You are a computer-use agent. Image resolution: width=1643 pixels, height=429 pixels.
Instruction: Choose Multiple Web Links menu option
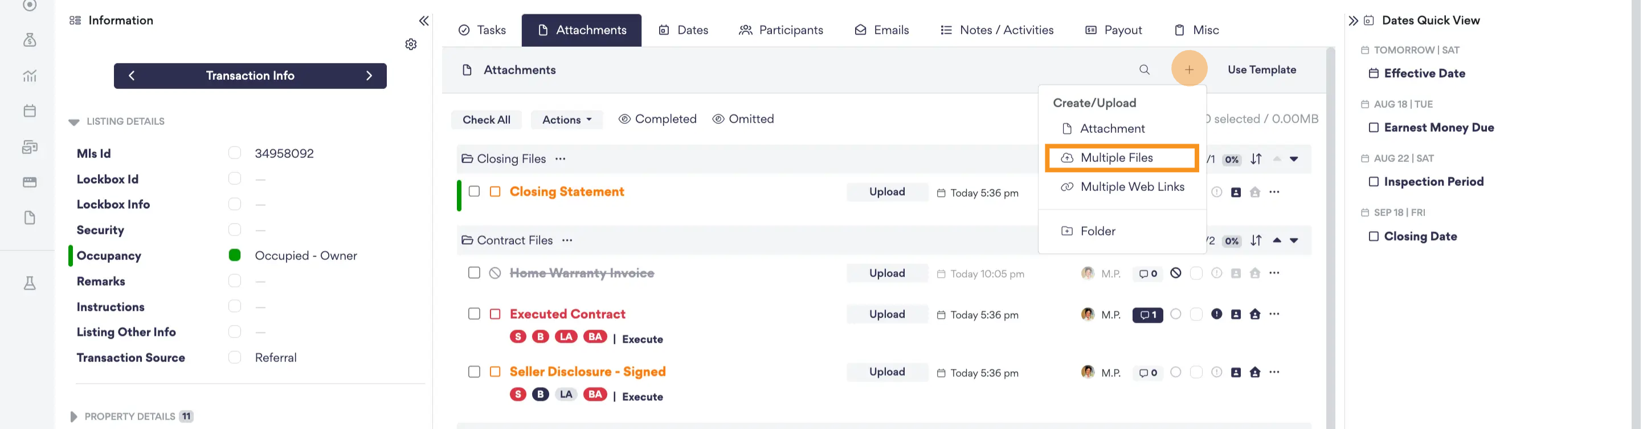(1122, 187)
